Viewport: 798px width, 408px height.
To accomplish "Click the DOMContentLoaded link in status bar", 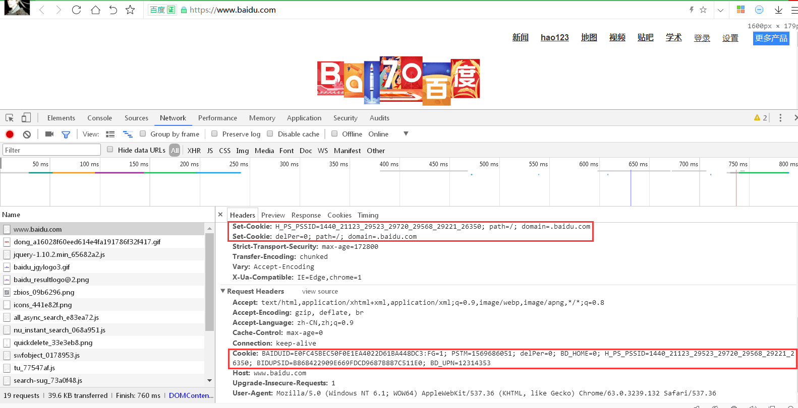I will (x=191, y=395).
